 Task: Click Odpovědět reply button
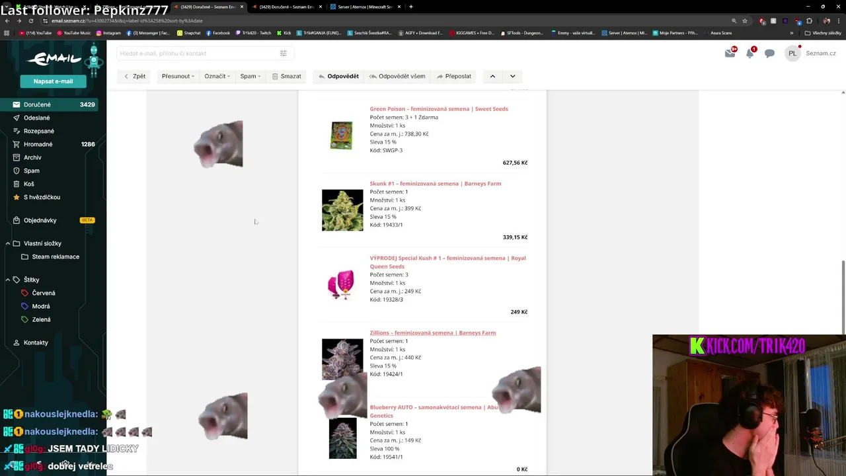pyautogui.click(x=338, y=76)
